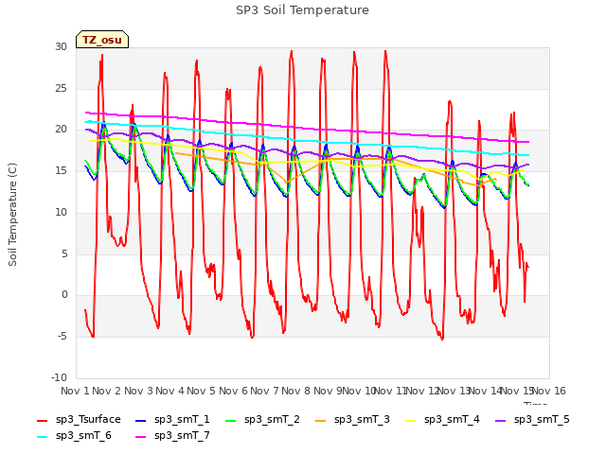Click the Nov 7 x-axis tick label
Viewport: 606px width, 454px height.
[264, 391]
